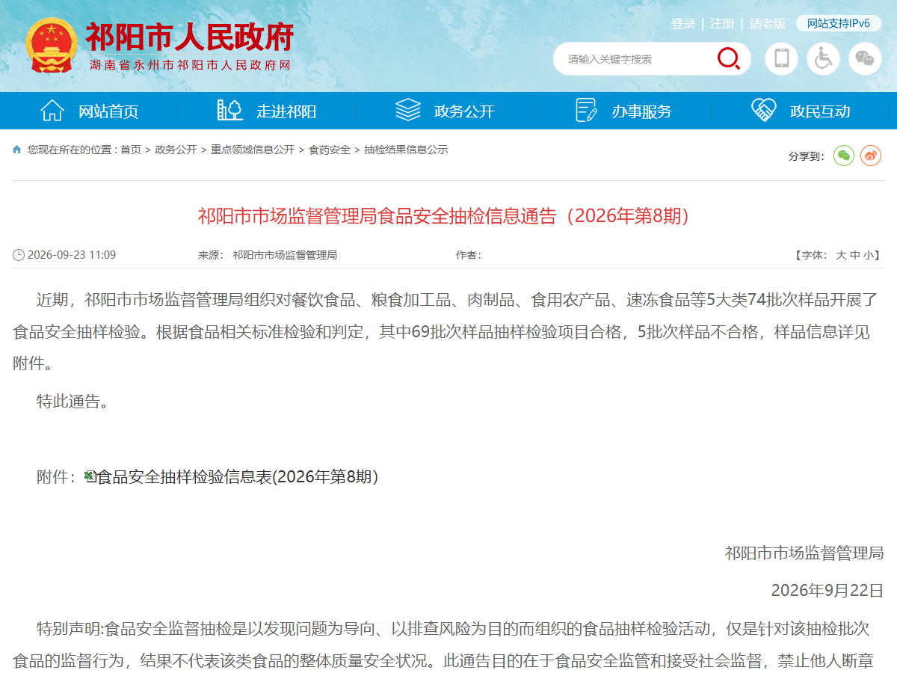897x673 pixels.
Task: Click the red search magnifier icon
Action: [729, 58]
